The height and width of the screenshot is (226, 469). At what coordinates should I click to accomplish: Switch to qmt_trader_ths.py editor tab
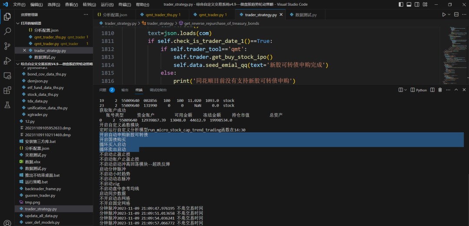click(162, 15)
